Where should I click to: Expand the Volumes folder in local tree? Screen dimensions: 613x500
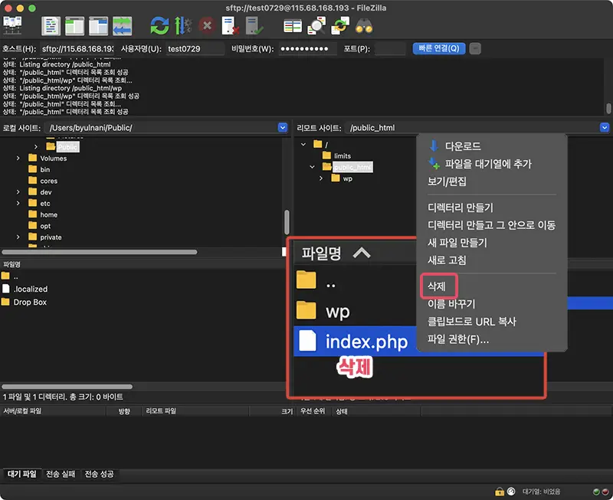(x=18, y=158)
